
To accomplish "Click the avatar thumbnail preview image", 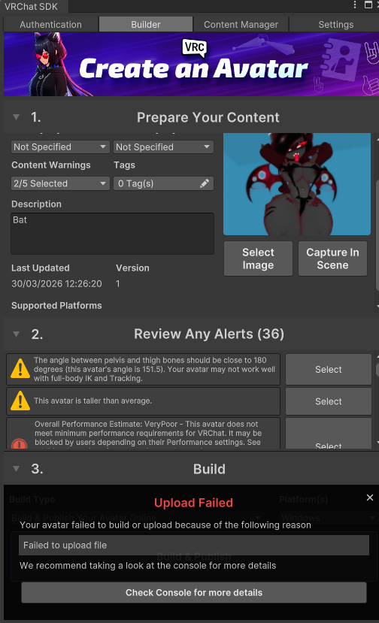I will pos(297,184).
